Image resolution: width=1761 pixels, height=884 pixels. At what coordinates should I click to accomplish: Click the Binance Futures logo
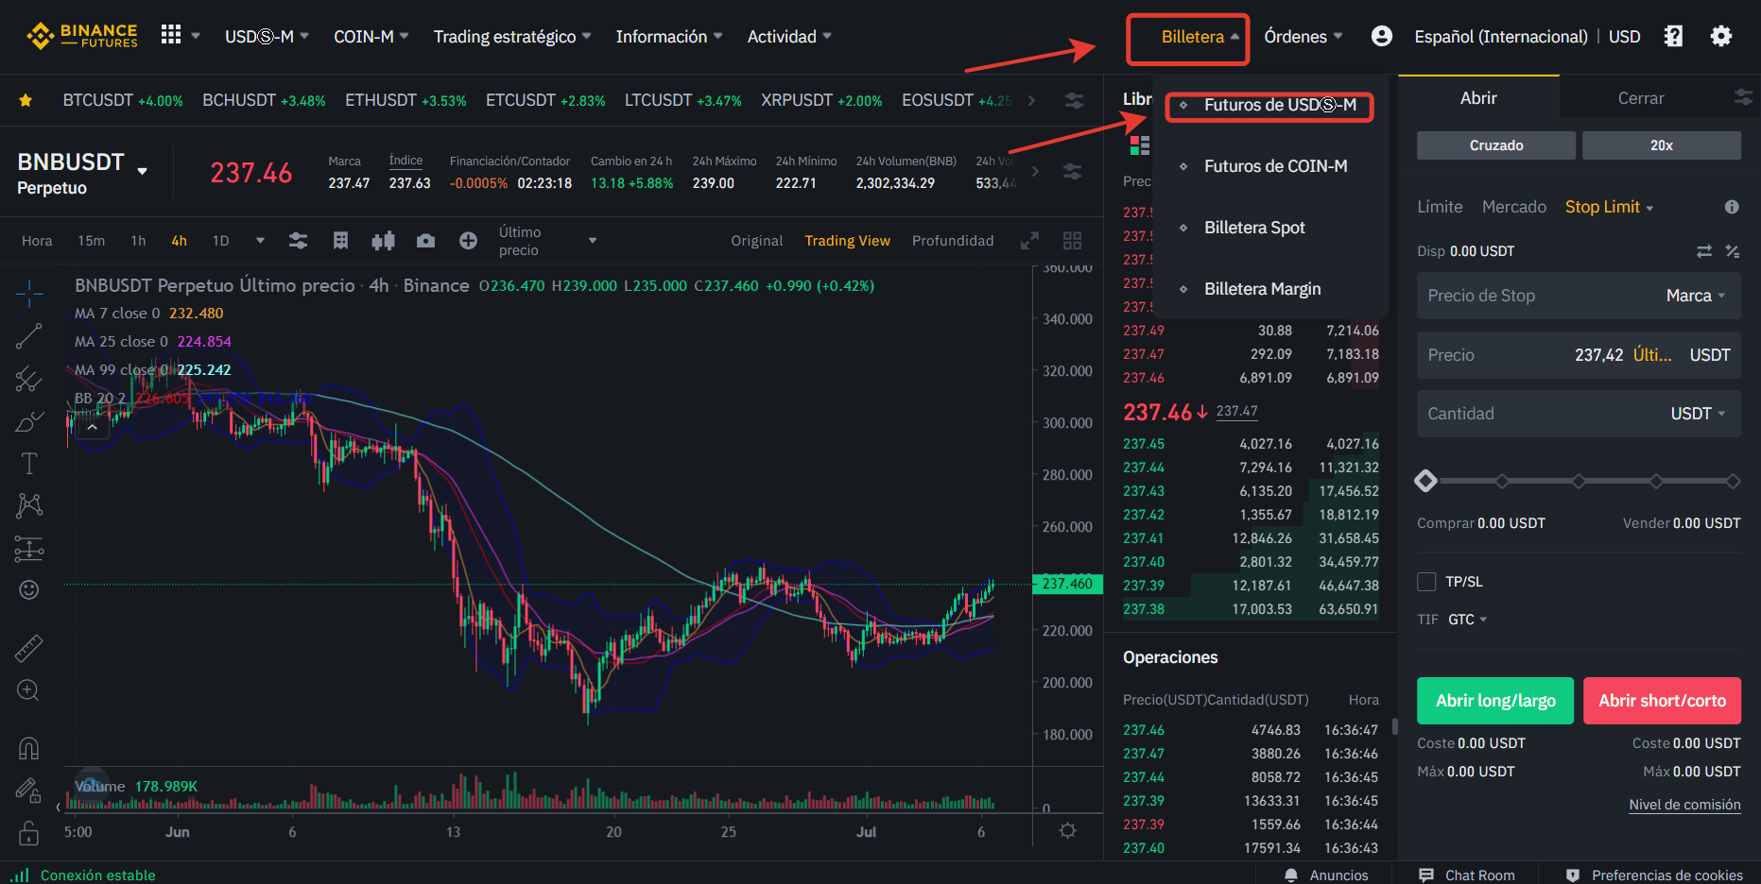(82, 36)
